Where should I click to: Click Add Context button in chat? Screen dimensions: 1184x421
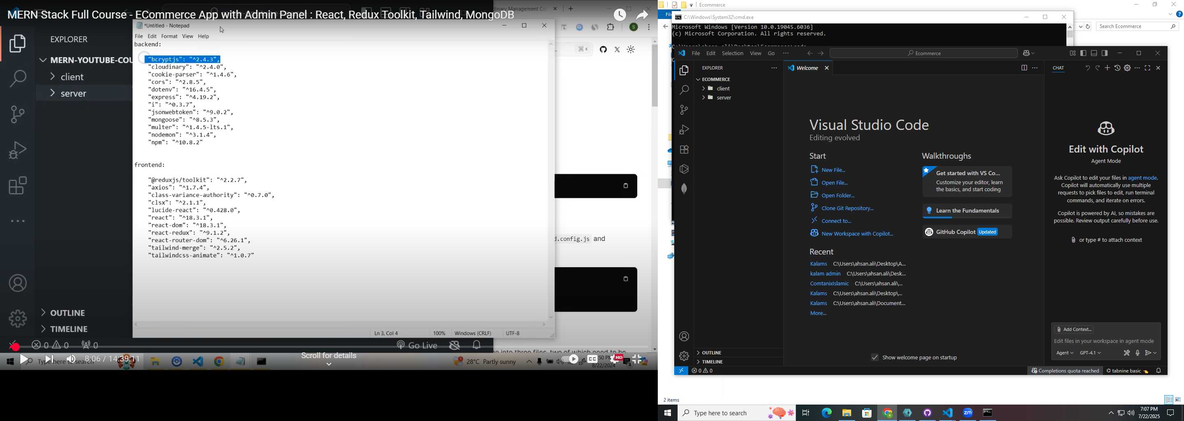1074,330
